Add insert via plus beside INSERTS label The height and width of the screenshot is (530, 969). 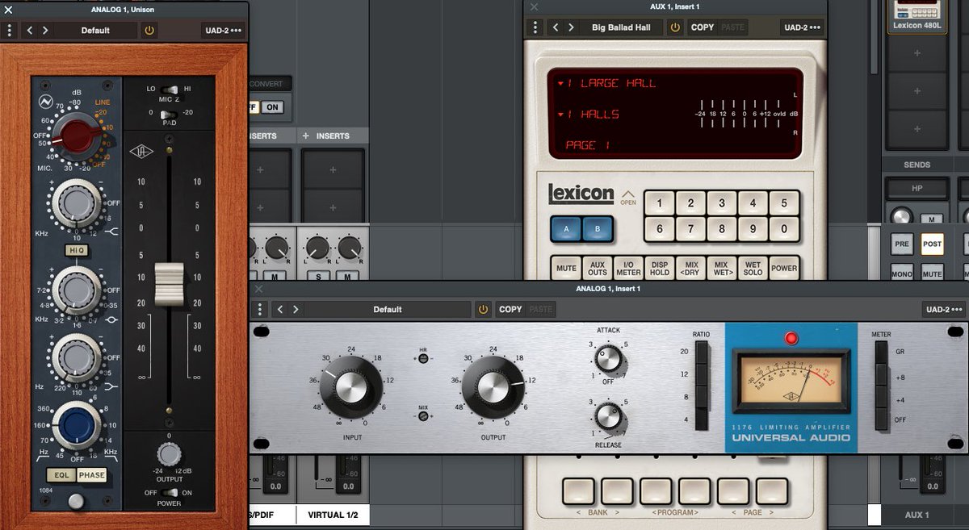[305, 136]
